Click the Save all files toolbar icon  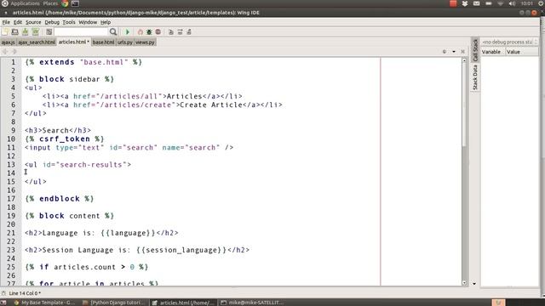click(36, 32)
